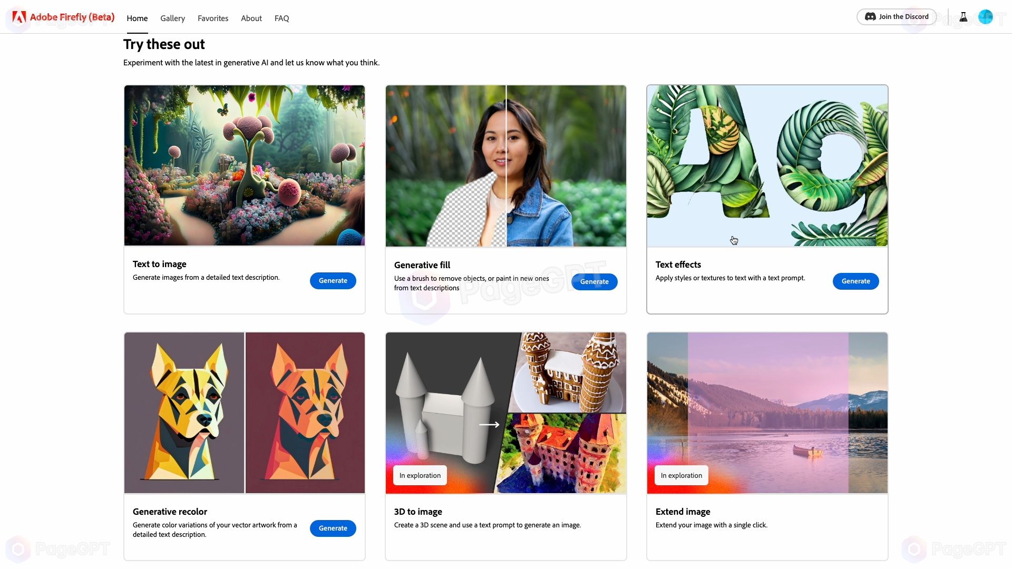The height and width of the screenshot is (569, 1012).
Task: Expand the Extend image In exploration badge
Action: (x=681, y=475)
